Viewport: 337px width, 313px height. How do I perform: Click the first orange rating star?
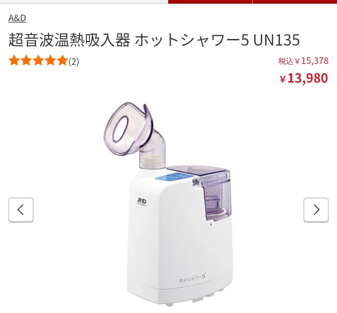[x=14, y=61]
